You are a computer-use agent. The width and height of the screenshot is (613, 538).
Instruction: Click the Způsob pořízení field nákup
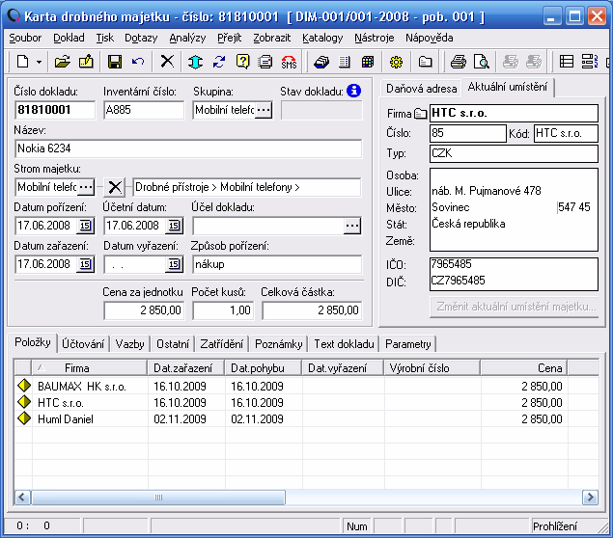(277, 265)
